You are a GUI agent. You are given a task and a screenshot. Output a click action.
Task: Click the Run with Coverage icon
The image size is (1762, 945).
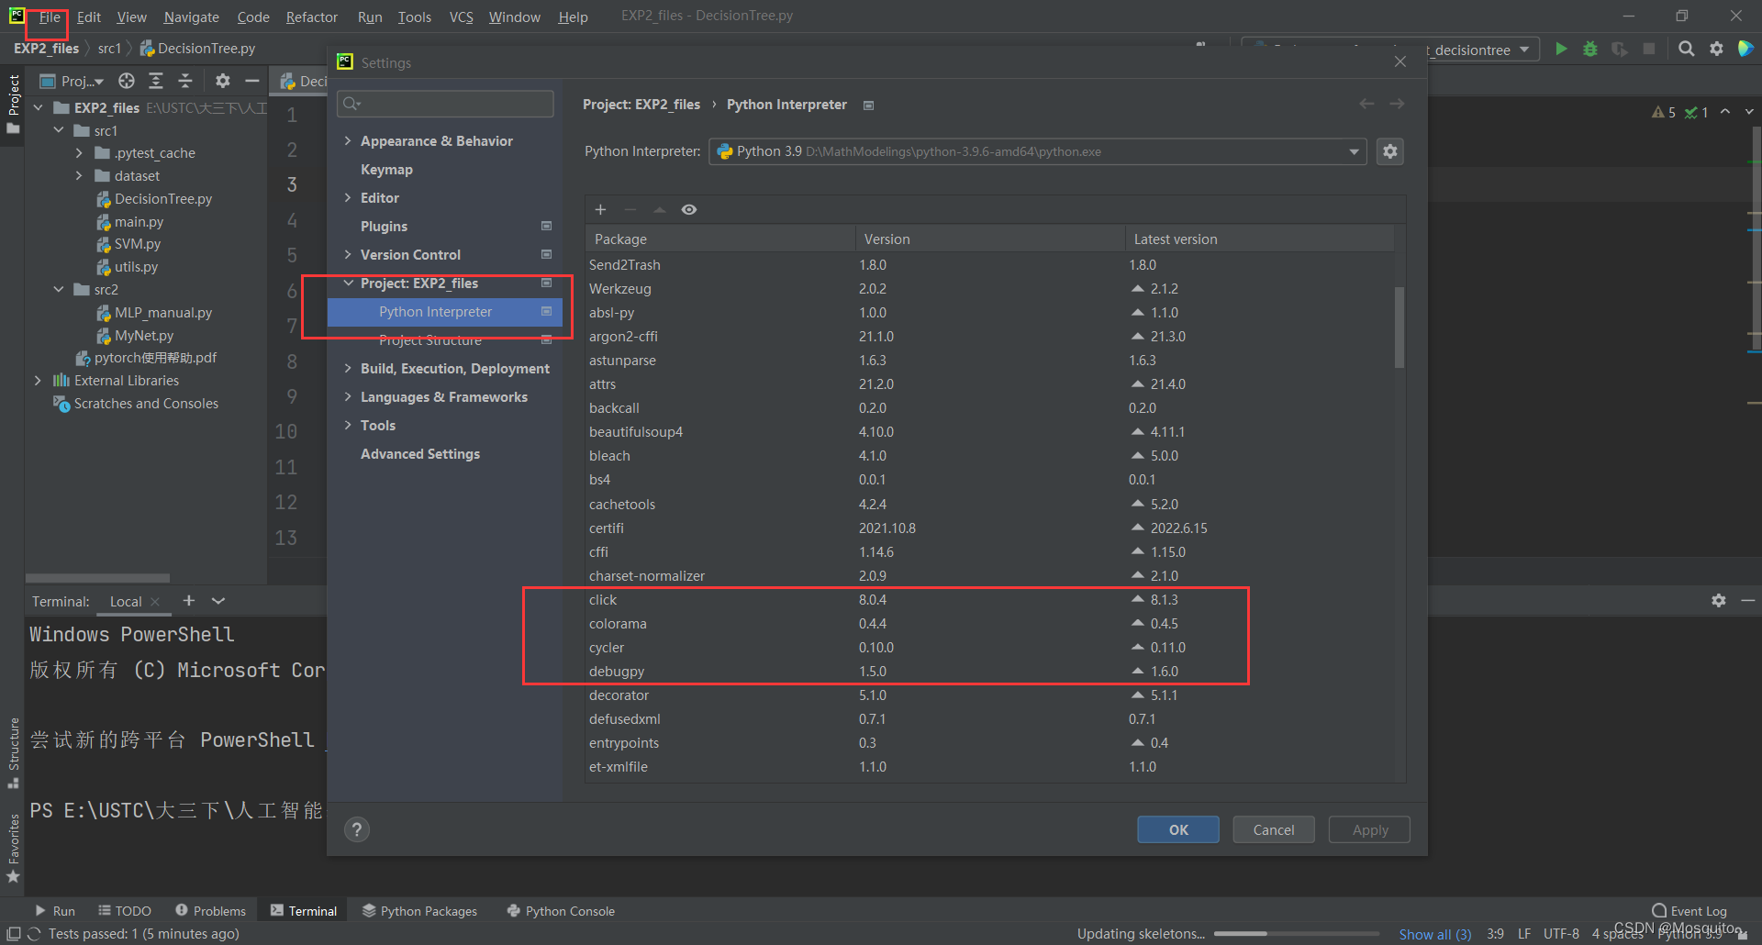[x=1620, y=49]
